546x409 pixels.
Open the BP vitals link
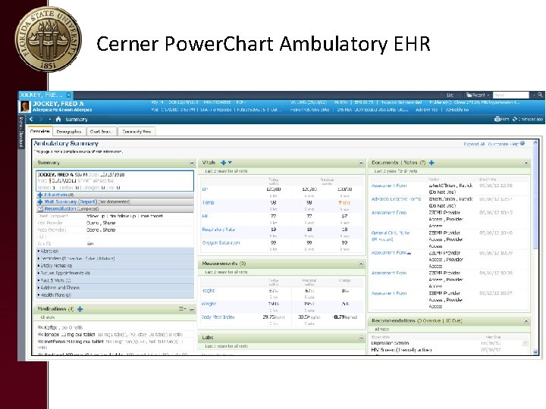tap(205, 189)
